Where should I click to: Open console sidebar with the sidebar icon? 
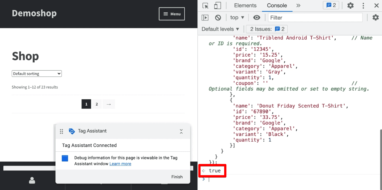coord(205,17)
